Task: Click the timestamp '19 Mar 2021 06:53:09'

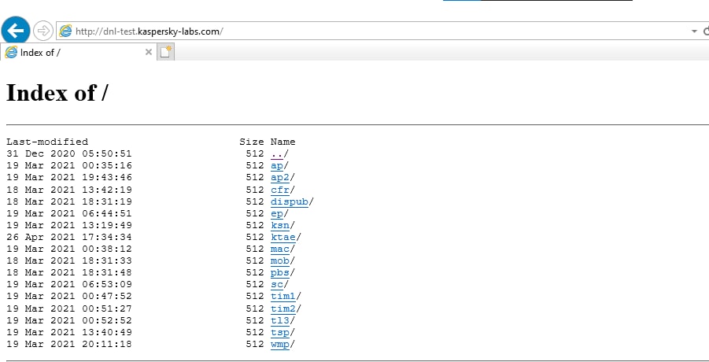Action: click(69, 284)
